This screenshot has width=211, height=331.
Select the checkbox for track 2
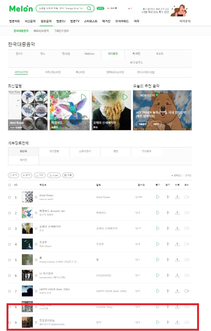pos(9,213)
